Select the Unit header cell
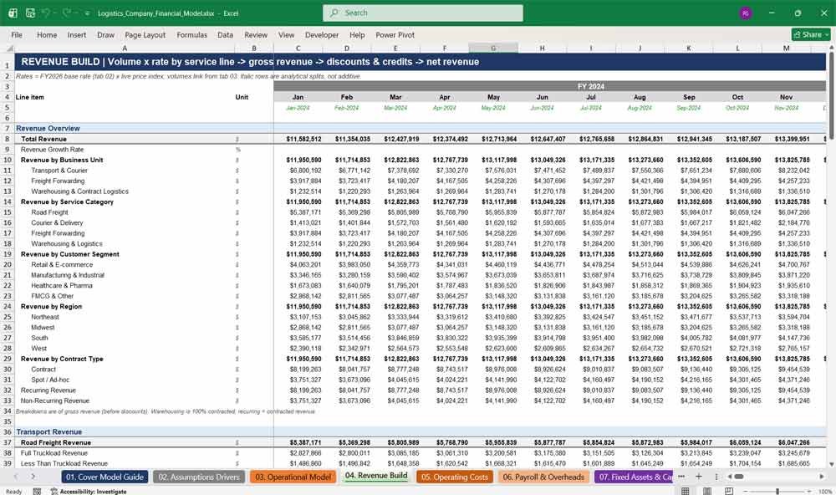 [254, 97]
